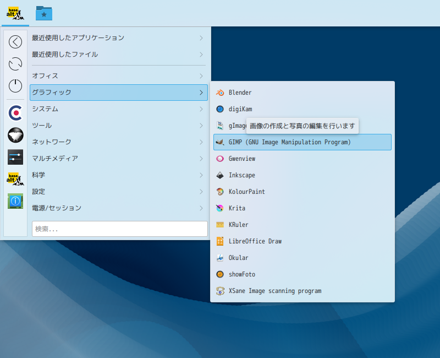440x358 pixels.
Task: Click the KRuler text label
Action: (x=238, y=225)
